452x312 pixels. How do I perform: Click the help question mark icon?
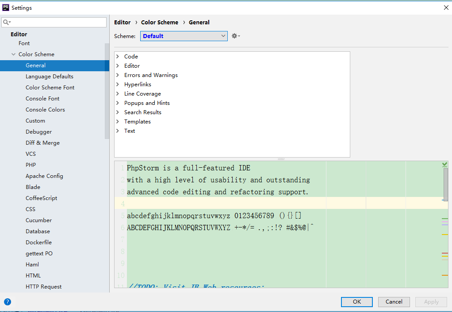point(8,302)
